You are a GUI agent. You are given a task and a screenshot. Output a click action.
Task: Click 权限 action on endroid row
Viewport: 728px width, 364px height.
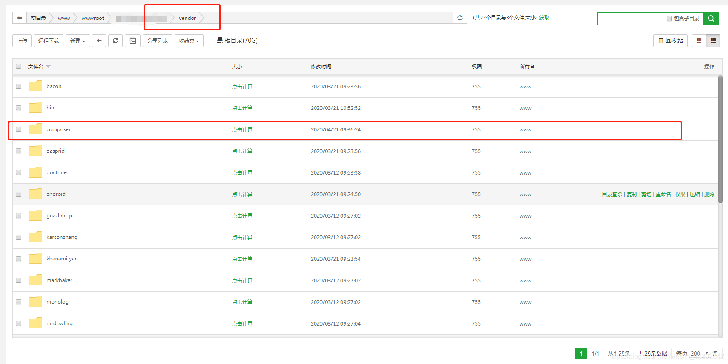[x=680, y=194]
